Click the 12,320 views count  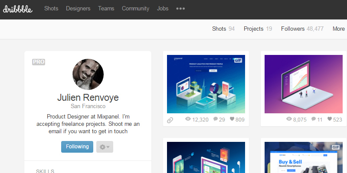point(200,120)
